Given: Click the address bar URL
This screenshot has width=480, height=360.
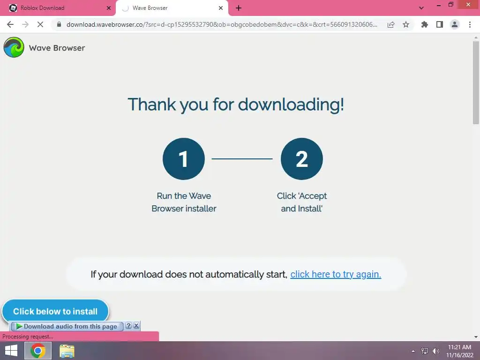Looking at the screenshot, I should coord(222,24).
